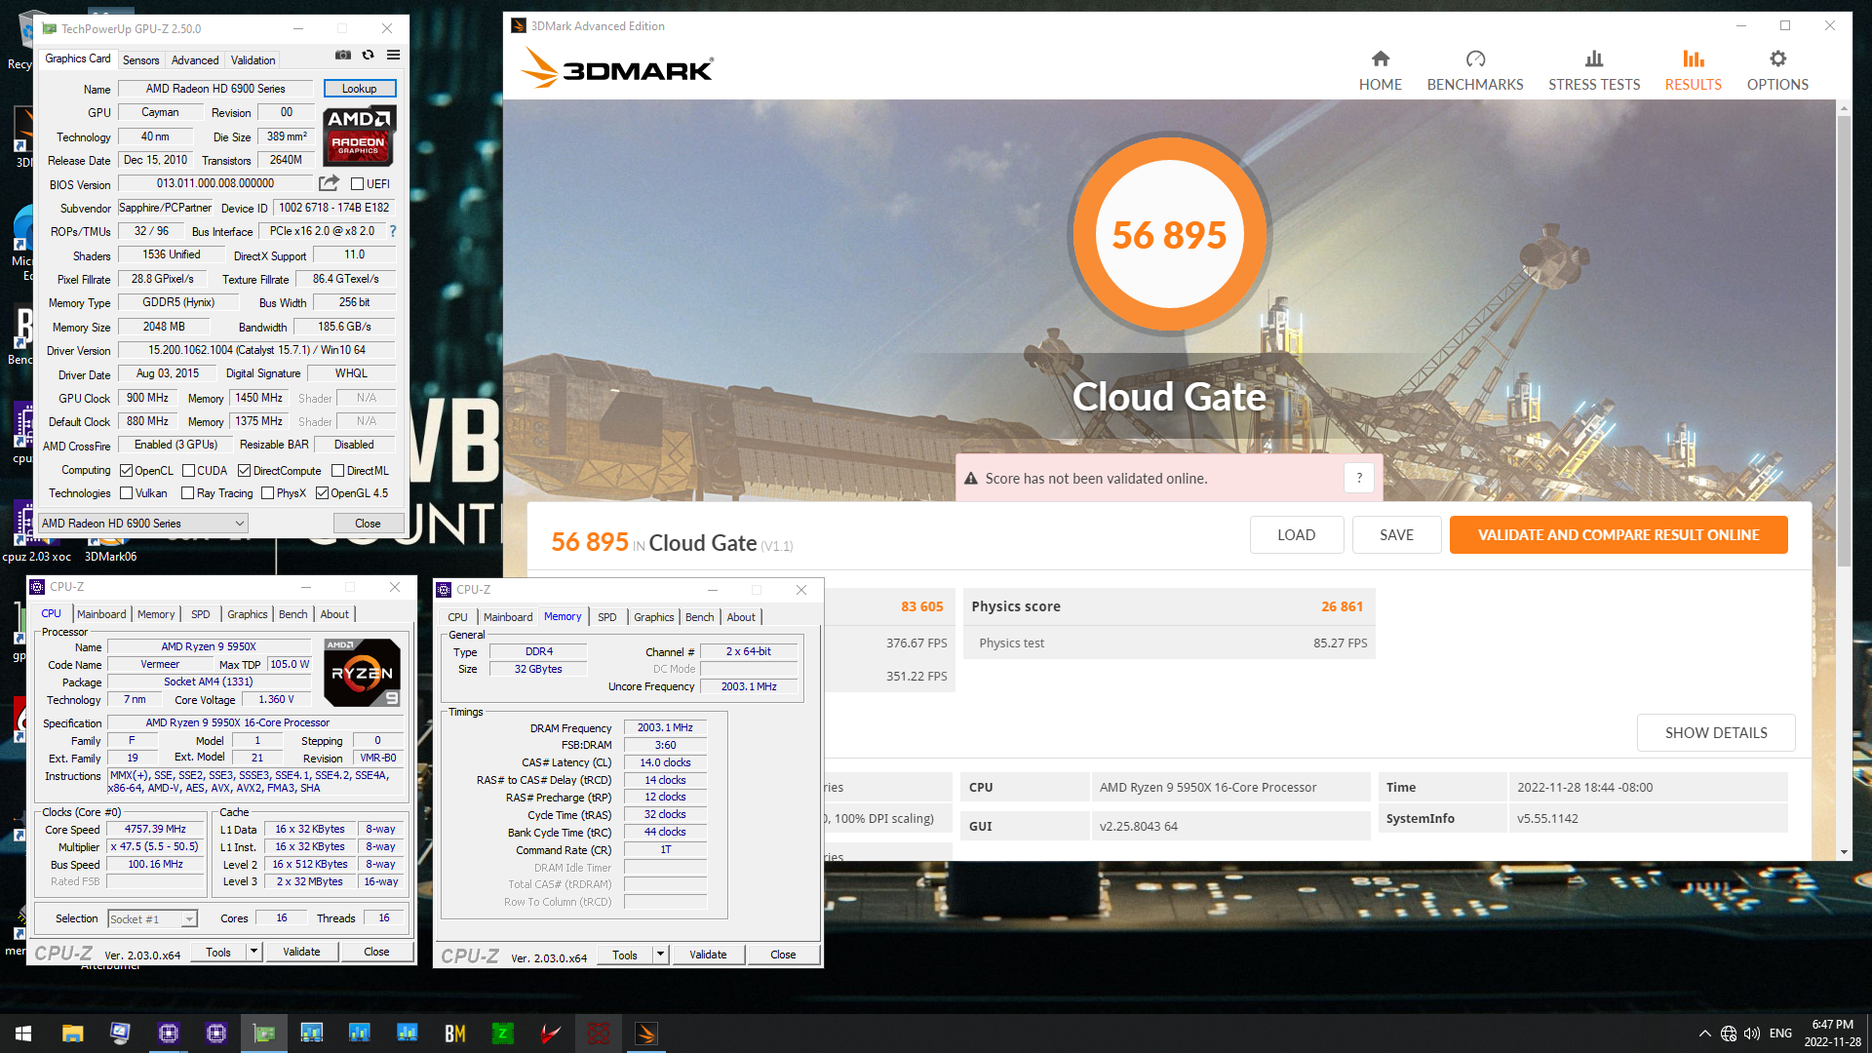Click the 3DMark results vertical scrollbar

point(1843,341)
